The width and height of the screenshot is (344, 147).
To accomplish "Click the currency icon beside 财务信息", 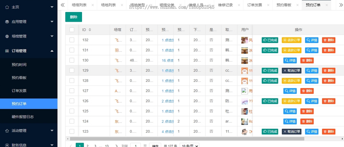I will coord(7,145).
